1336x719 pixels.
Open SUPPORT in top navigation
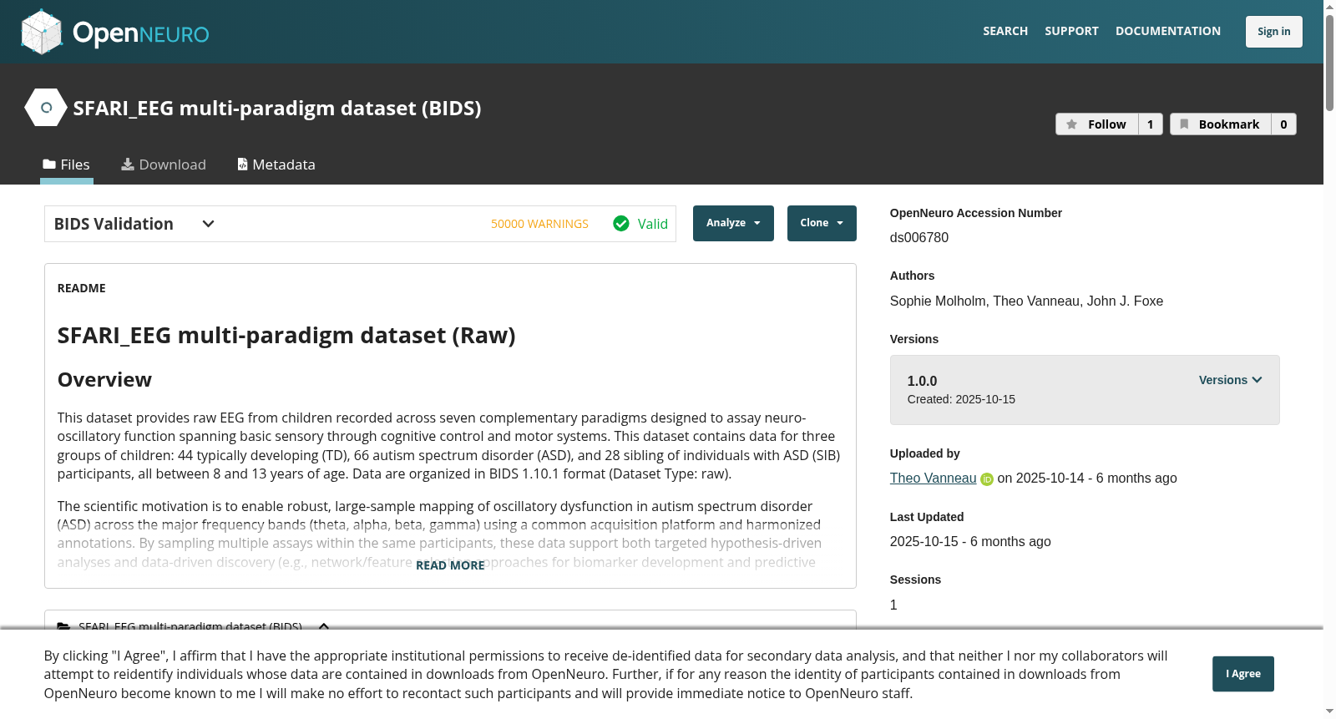tap(1071, 31)
